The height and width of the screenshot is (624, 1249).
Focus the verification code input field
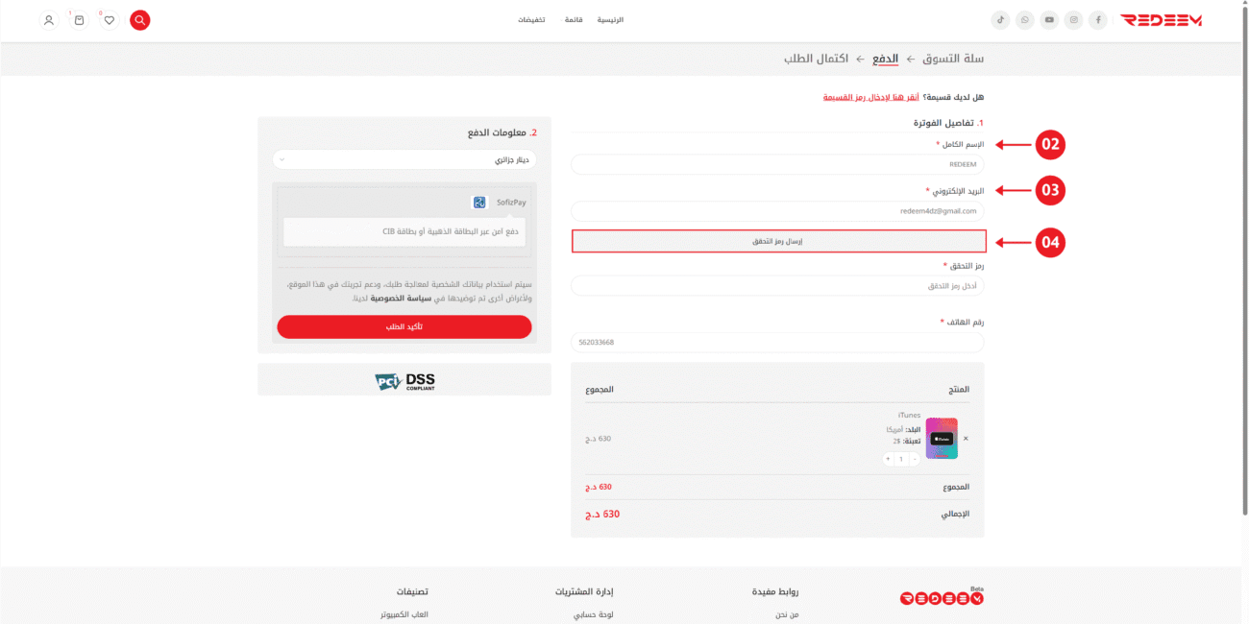click(x=778, y=286)
